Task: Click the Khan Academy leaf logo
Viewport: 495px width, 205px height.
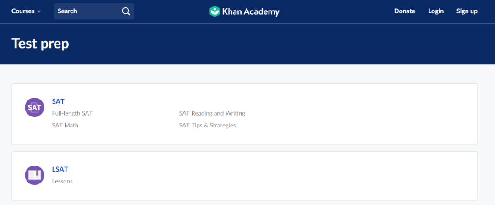Action: (214, 11)
